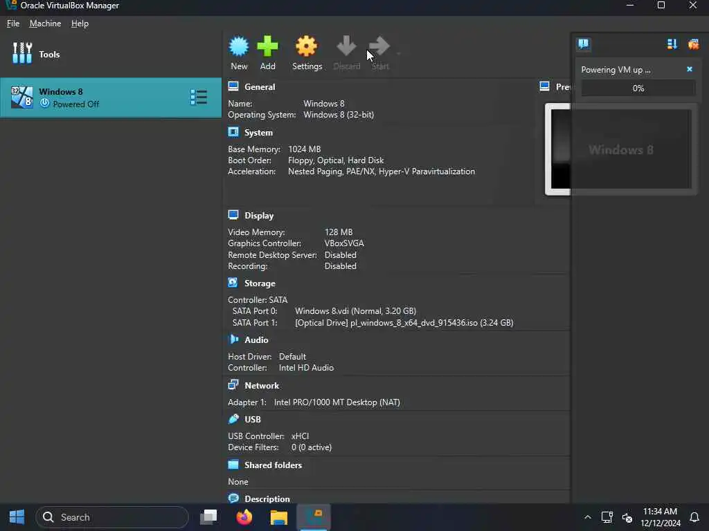Open the Network section header link
The image size is (709, 531).
[262, 386]
